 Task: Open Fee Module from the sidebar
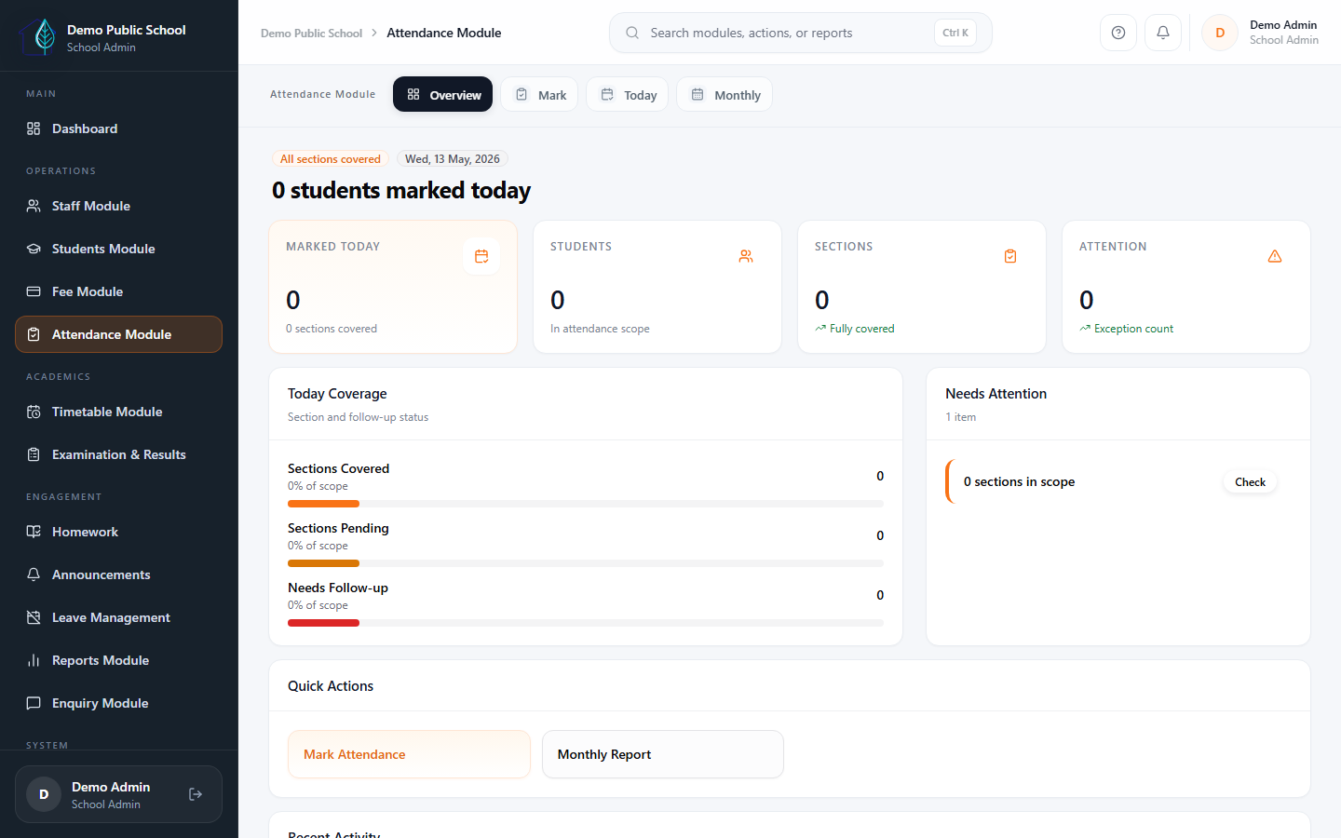pyautogui.click(x=118, y=291)
